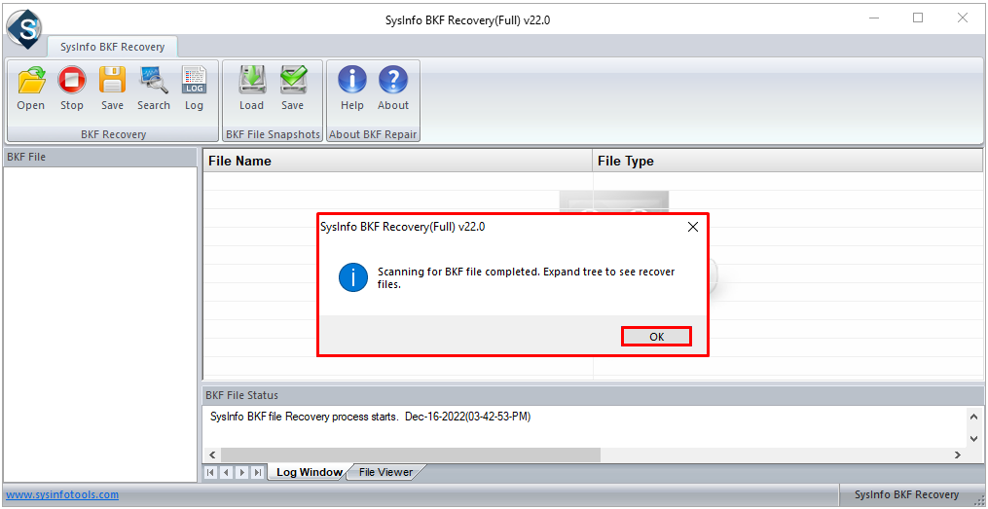Click the information icon in dialog
The height and width of the screenshot is (509, 988).
352,277
